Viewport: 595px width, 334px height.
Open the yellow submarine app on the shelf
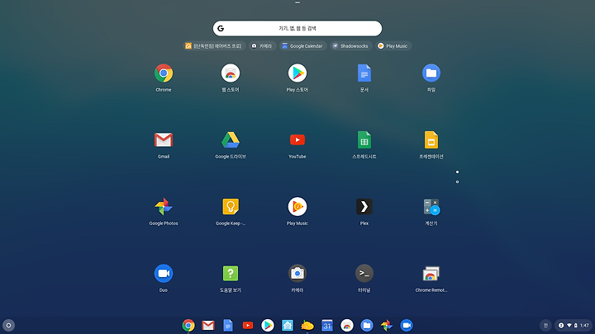point(307,325)
